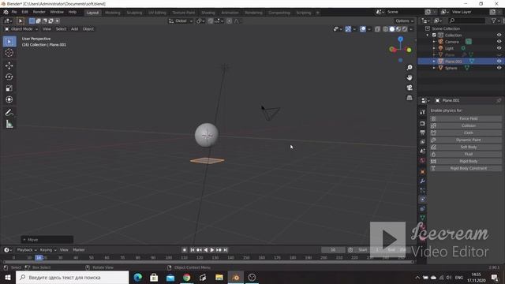Open the outliner filter dropdown
Viewport: 505px width, 284px height.
point(496,21)
